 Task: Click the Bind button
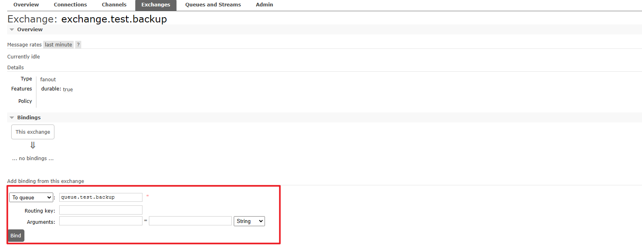pos(16,236)
